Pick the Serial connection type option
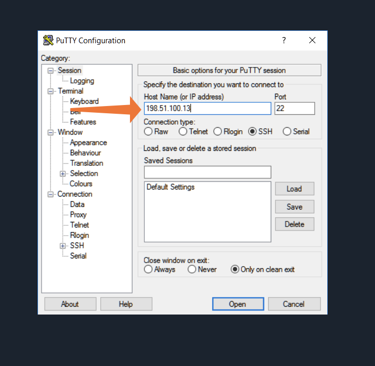 pyautogui.click(x=287, y=131)
